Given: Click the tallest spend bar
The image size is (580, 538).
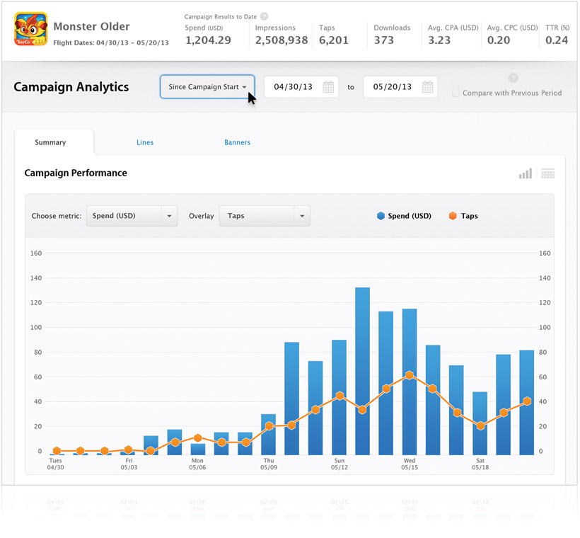Looking at the screenshot, I should pos(362,371).
